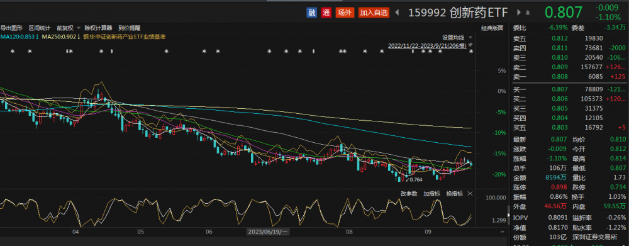Screen dimensions: 629x246
Task: Click the 净值 0.8170 value
Action: 559,228
